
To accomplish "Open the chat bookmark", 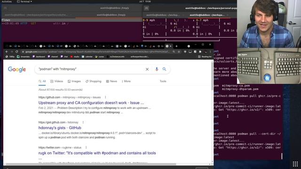I will point(64,57).
